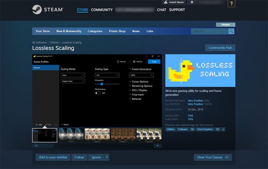Click the plus icon beside tags
The image size is (268, 169).
tap(223, 129)
